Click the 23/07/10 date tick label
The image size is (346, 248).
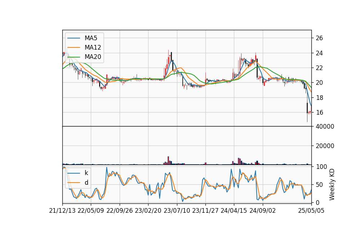pos(177,211)
